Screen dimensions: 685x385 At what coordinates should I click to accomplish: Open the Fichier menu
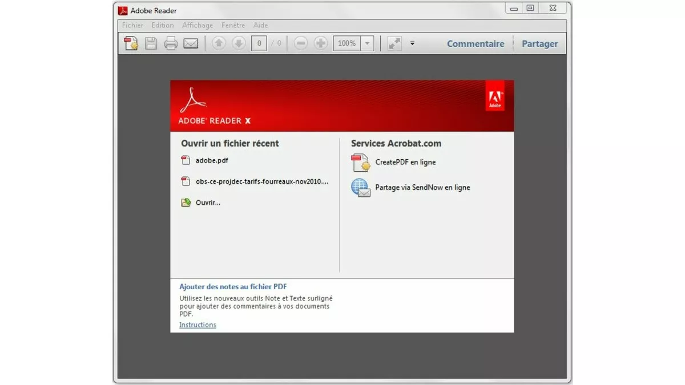point(132,25)
